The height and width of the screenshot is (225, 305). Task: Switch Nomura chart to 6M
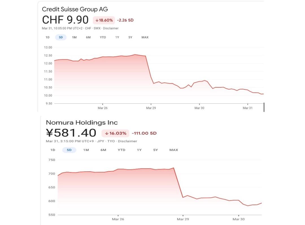[x=103, y=150]
